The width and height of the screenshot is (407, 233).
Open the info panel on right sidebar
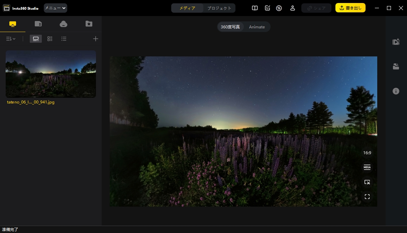click(x=396, y=91)
